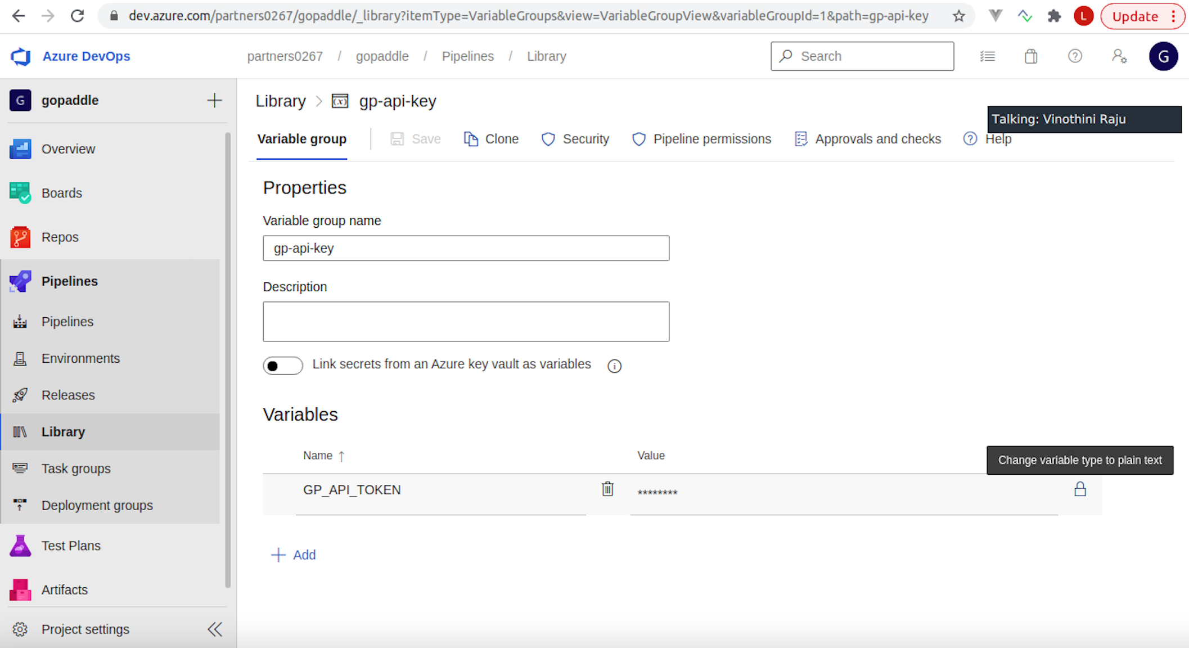
Task: Click the GP_API_TOKEN variable name
Action: [x=352, y=490]
